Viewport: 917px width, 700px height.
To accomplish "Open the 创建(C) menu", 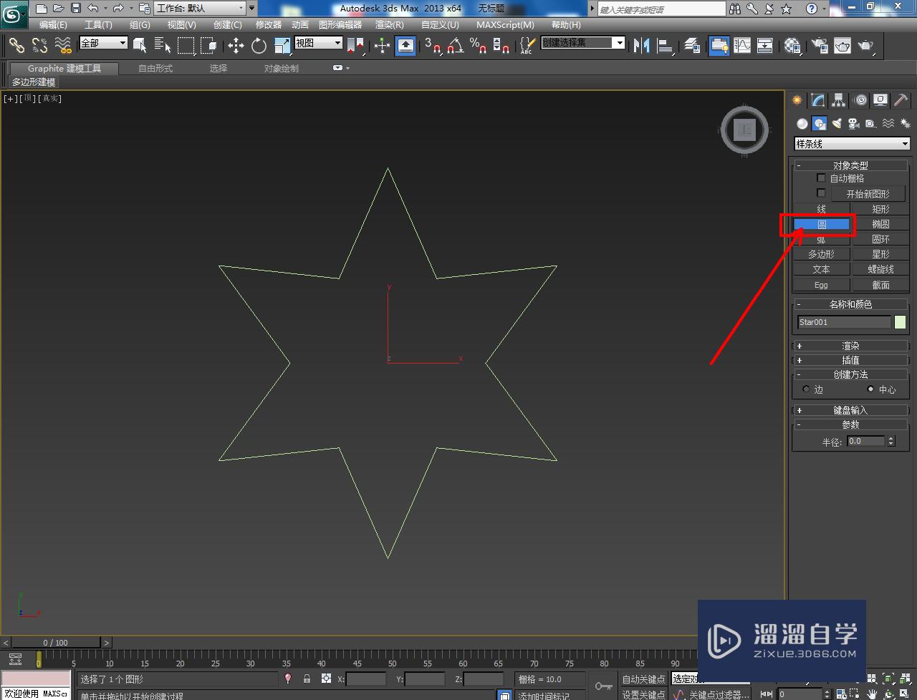I will (x=228, y=24).
